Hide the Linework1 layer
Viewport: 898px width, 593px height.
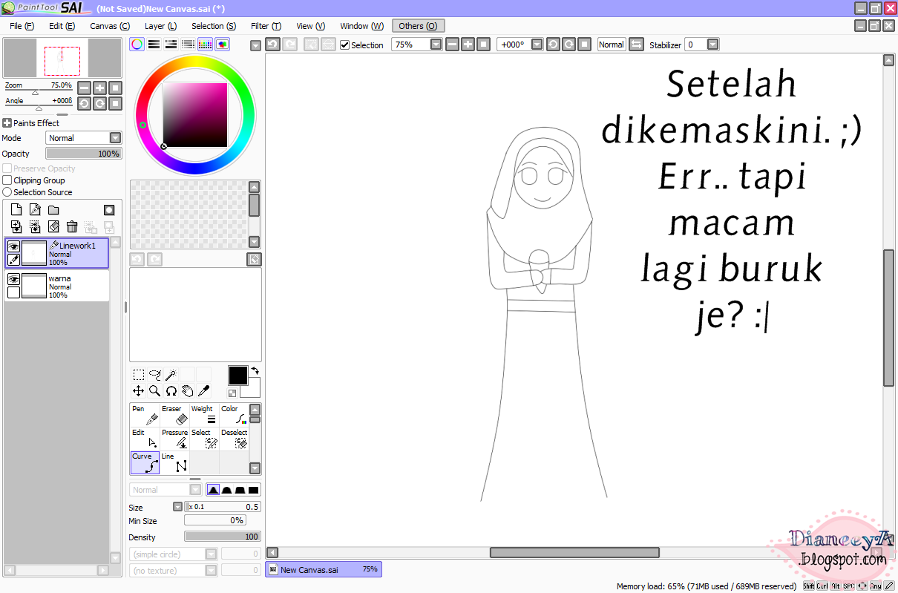tap(13, 246)
